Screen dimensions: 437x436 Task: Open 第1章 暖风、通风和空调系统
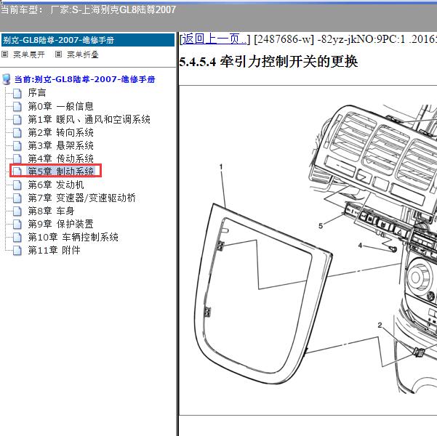[89, 119]
